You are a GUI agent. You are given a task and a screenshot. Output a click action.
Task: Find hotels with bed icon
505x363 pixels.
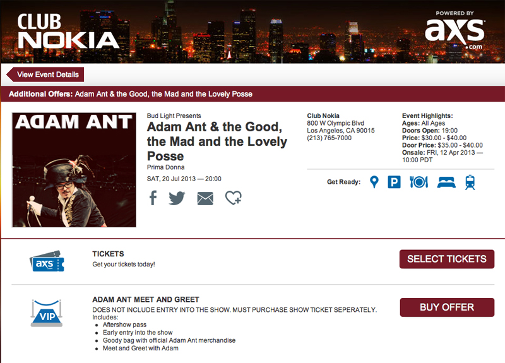point(447,182)
